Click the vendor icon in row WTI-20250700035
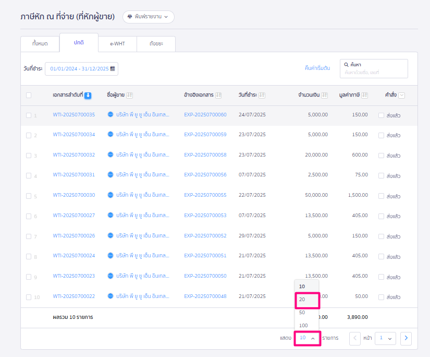This screenshot has height=357, width=430. (110, 114)
